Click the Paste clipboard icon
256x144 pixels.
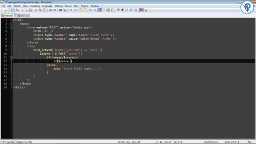coord(44,10)
